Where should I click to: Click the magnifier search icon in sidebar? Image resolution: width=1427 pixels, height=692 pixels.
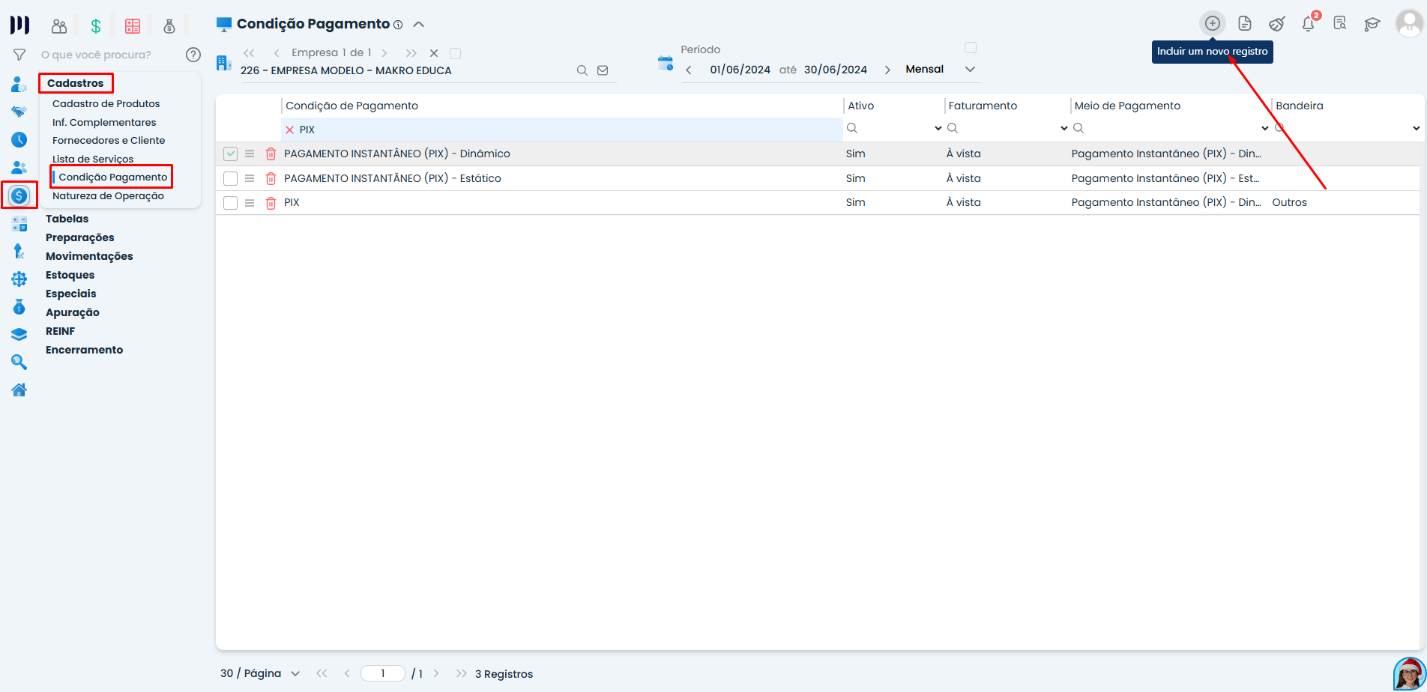pyautogui.click(x=19, y=362)
